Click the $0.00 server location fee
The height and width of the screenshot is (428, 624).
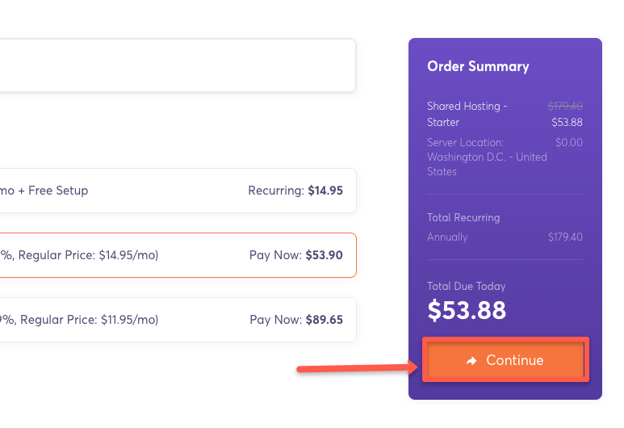pyautogui.click(x=568, y=142)
